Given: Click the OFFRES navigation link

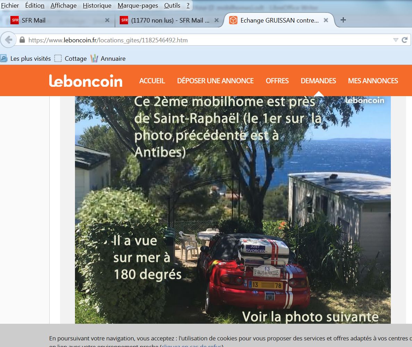Looking at the screenshot, I should (277, 81).
